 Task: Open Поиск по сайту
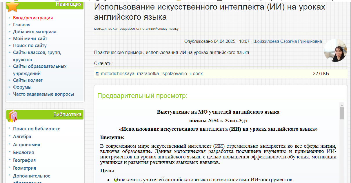pyautogui.click(x=30, y=45)
